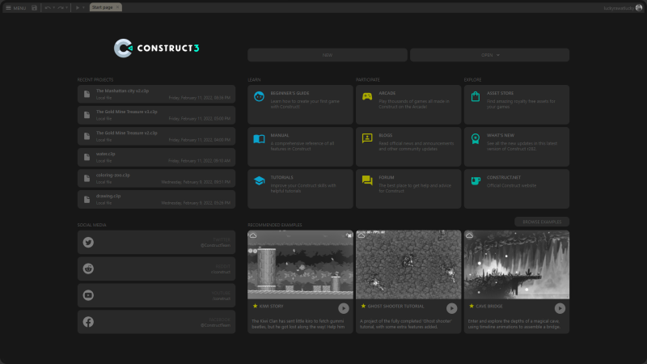Expand the preview options dropdown arrow
647x364 pixels.
point(83,7)
